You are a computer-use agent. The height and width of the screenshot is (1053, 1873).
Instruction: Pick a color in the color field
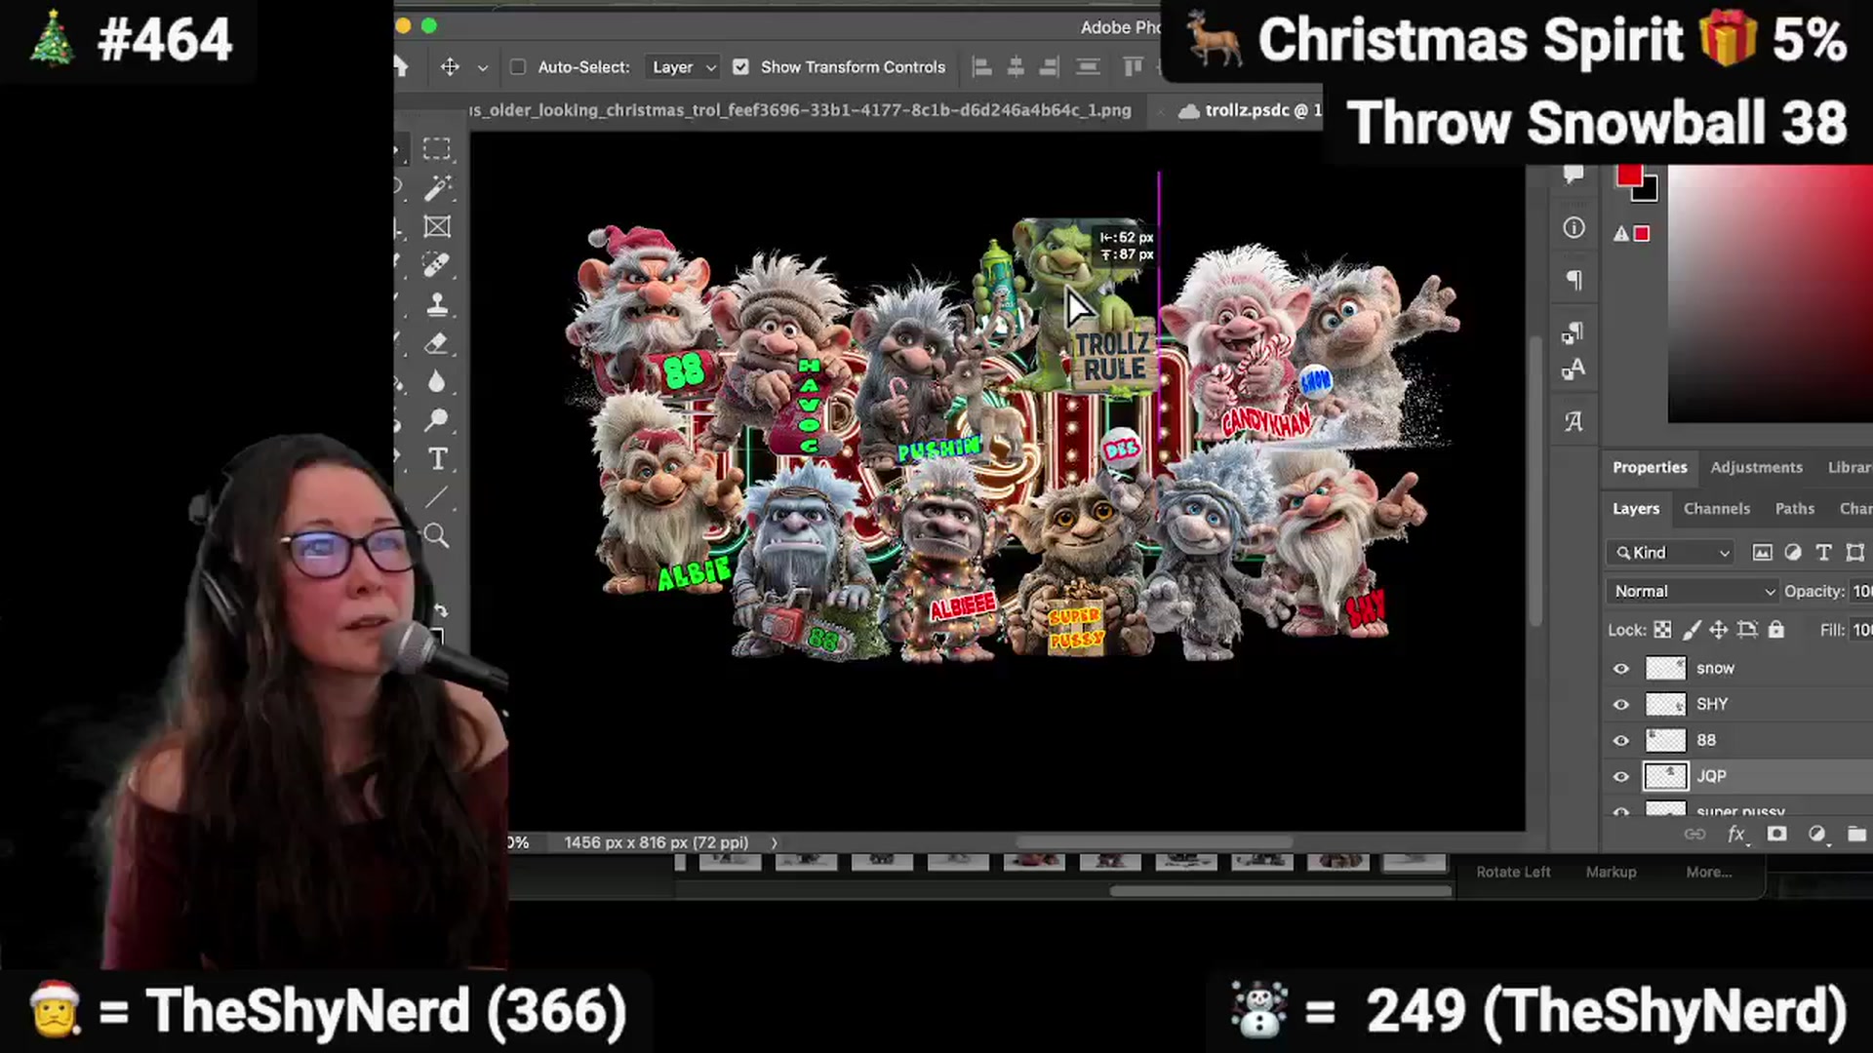click(1770, 294)
